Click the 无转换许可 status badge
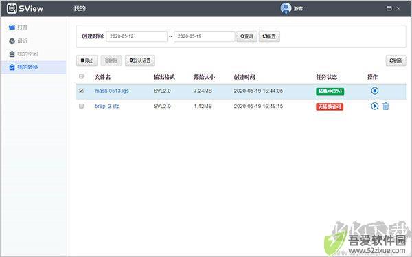The height and width of the screenshot is (257, 412). 330,107
